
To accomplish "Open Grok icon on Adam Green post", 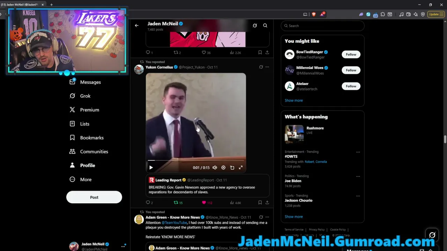I will tap(261, 217).
